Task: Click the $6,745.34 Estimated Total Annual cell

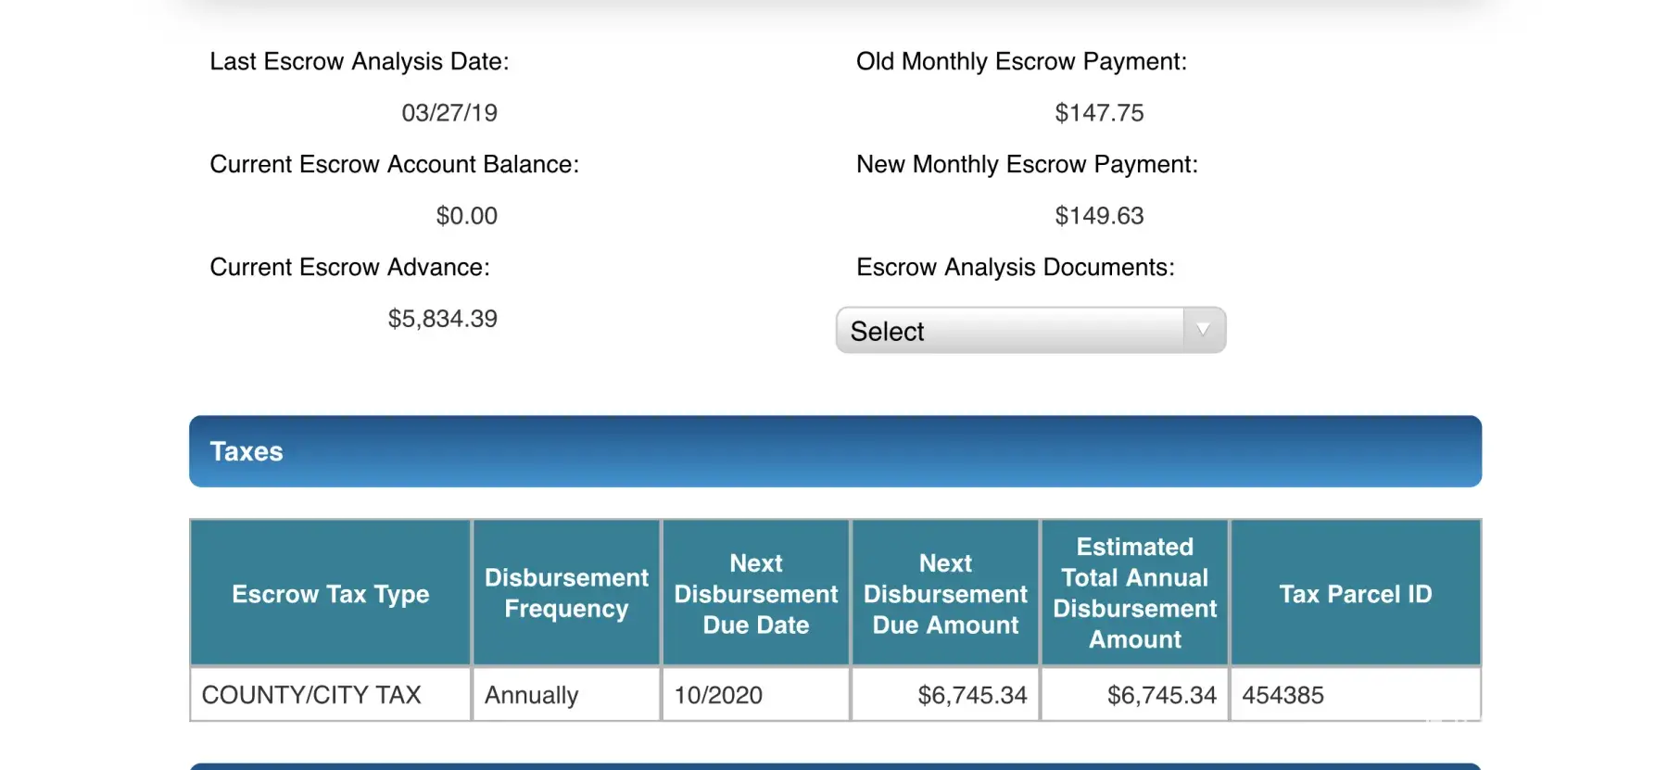Action: (x=1161, y=695)
